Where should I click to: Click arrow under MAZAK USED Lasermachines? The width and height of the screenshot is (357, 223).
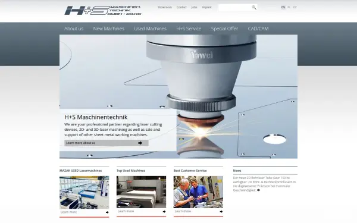click(107, 212)
